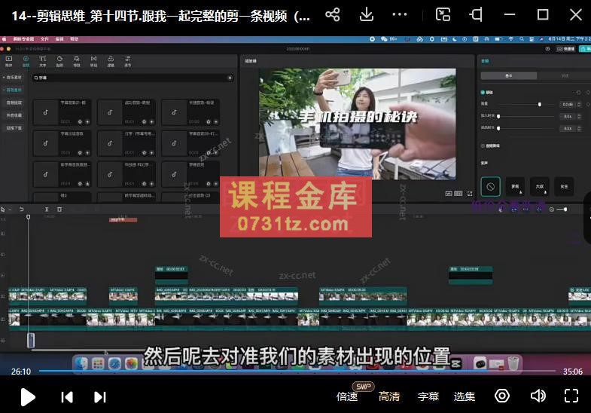591x413 pixels.
Task: Switch to the 音频 audio tab
Action: [26, 61]
